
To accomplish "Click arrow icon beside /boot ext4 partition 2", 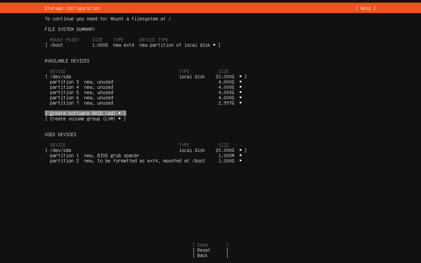I will coord(241,161).
